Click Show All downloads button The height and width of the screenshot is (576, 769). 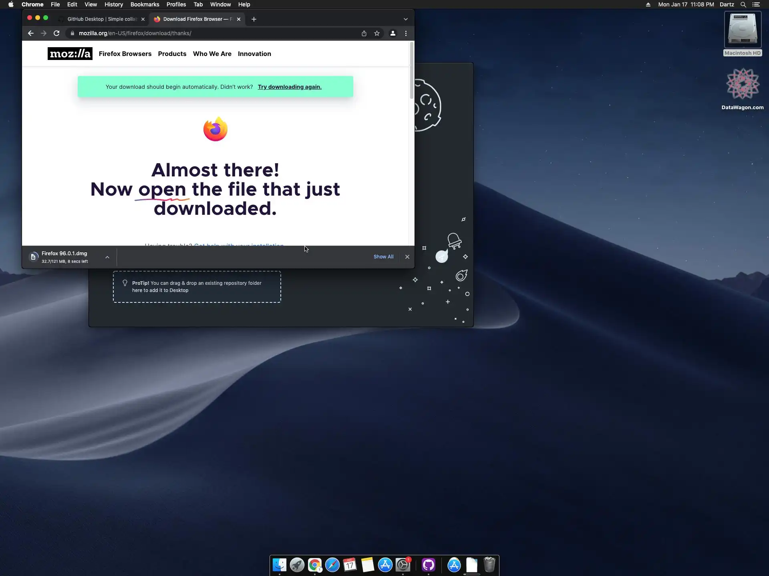(383, 257)
